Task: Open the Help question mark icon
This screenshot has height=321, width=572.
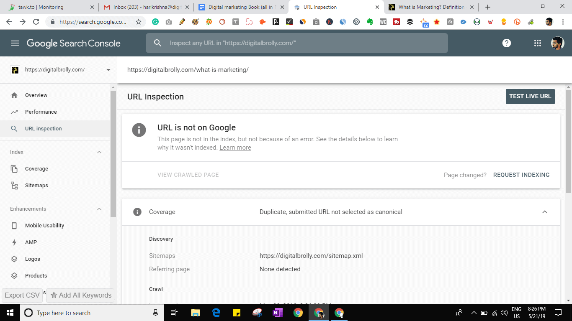Action: (507, 43)
